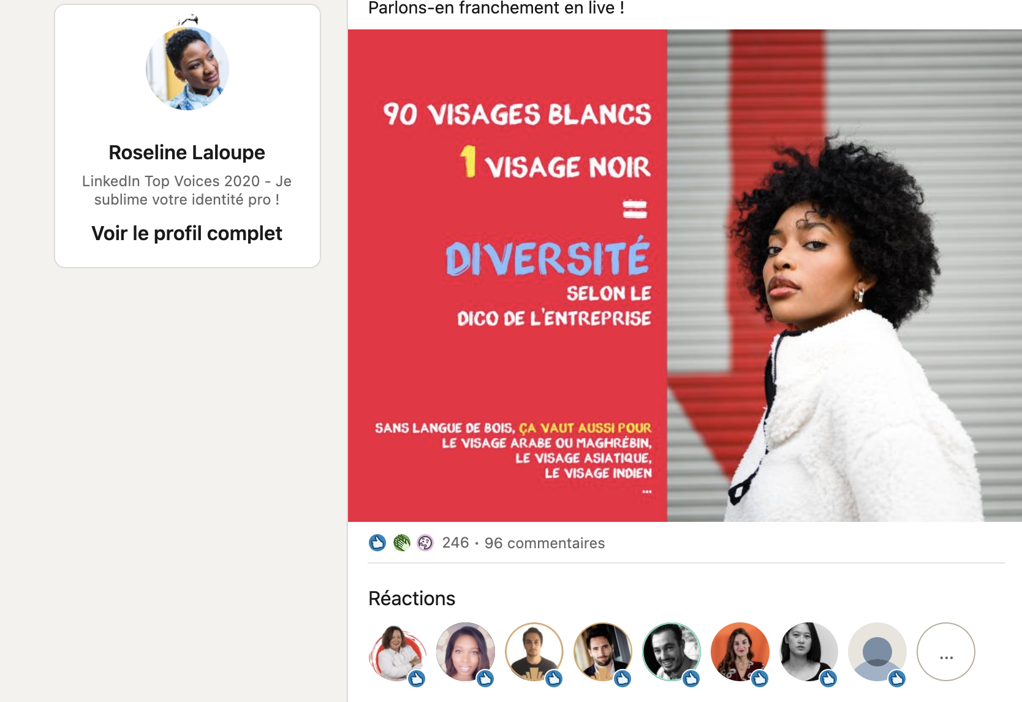Image resolution: width=1022 pixels, height=702 pixels.
Task: Open the 96 commentaires link
Action: point(544,543)
